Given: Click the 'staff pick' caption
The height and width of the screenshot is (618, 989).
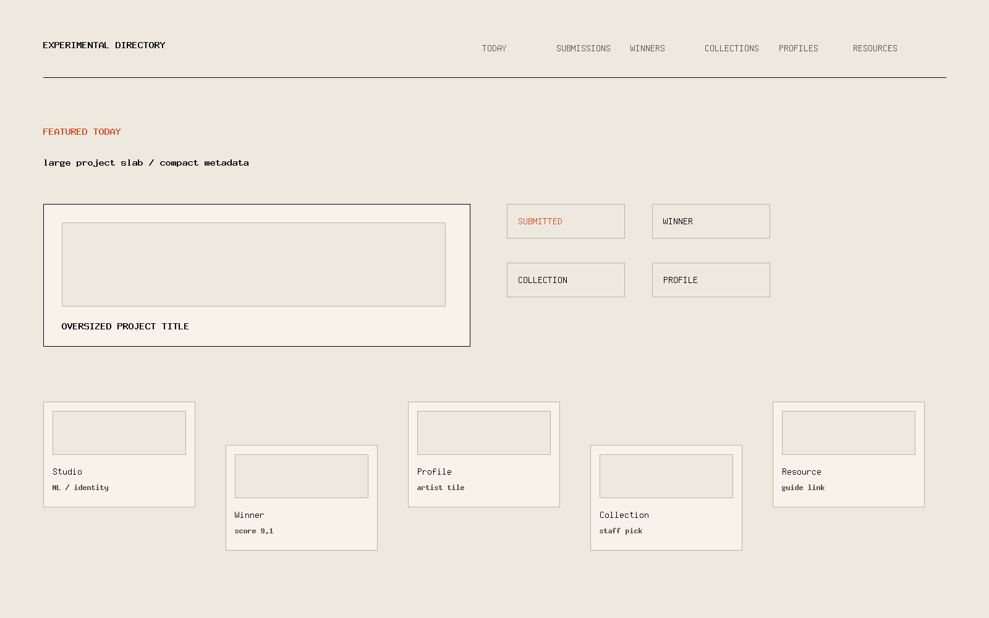Looking at the screenshot, I should pyautogui.click(x=621, y=531).
